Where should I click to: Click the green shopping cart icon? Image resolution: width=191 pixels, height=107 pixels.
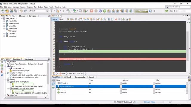point(167,11)
